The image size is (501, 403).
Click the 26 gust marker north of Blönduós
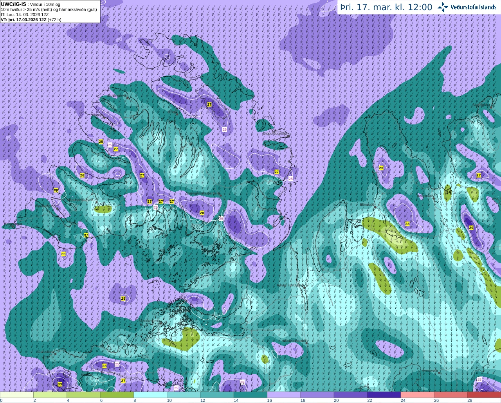(381, 168)
